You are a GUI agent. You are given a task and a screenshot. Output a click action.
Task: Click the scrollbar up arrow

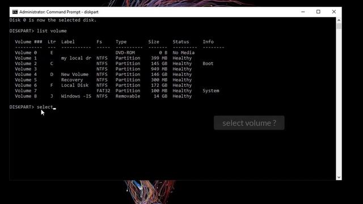click(339, 20)
